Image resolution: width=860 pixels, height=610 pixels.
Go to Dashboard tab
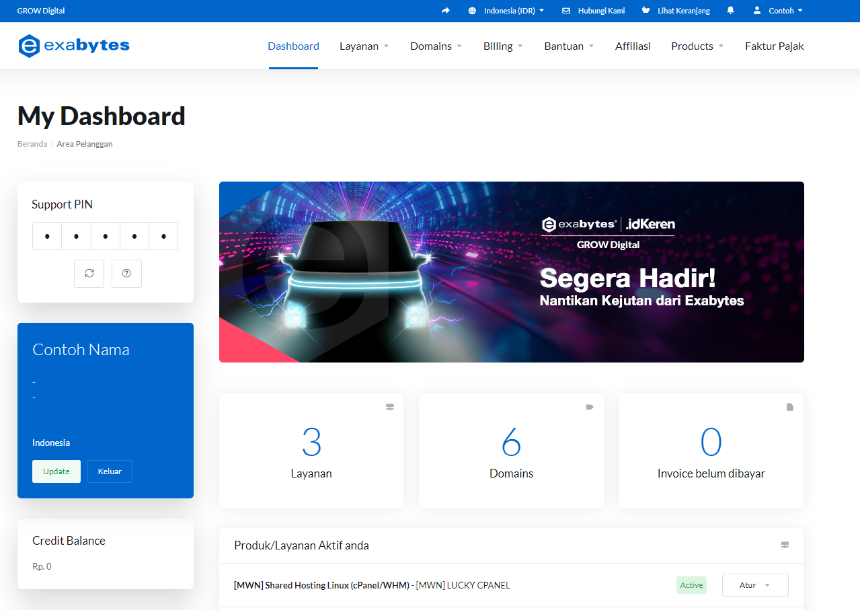coord(293,46)
